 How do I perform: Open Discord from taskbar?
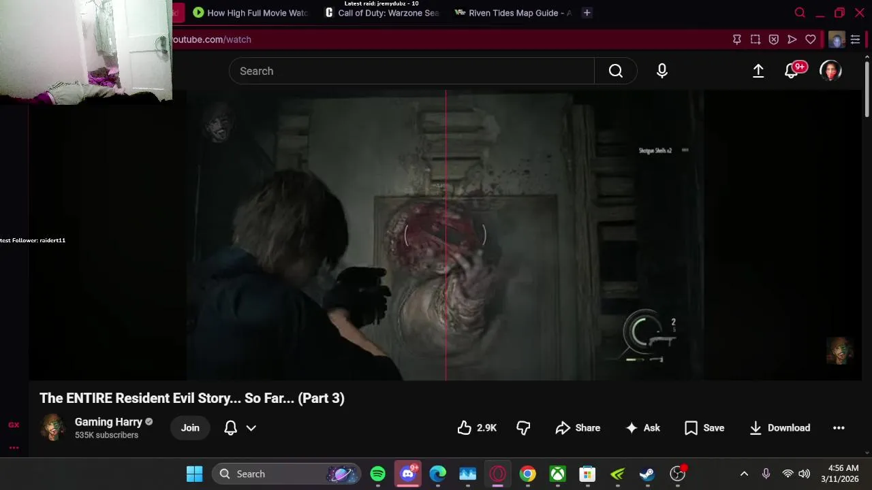click(408, 474)
